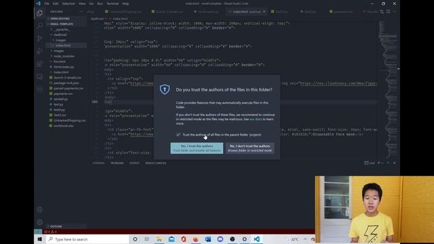Click the new terminal plus icon

pos(378,163)
